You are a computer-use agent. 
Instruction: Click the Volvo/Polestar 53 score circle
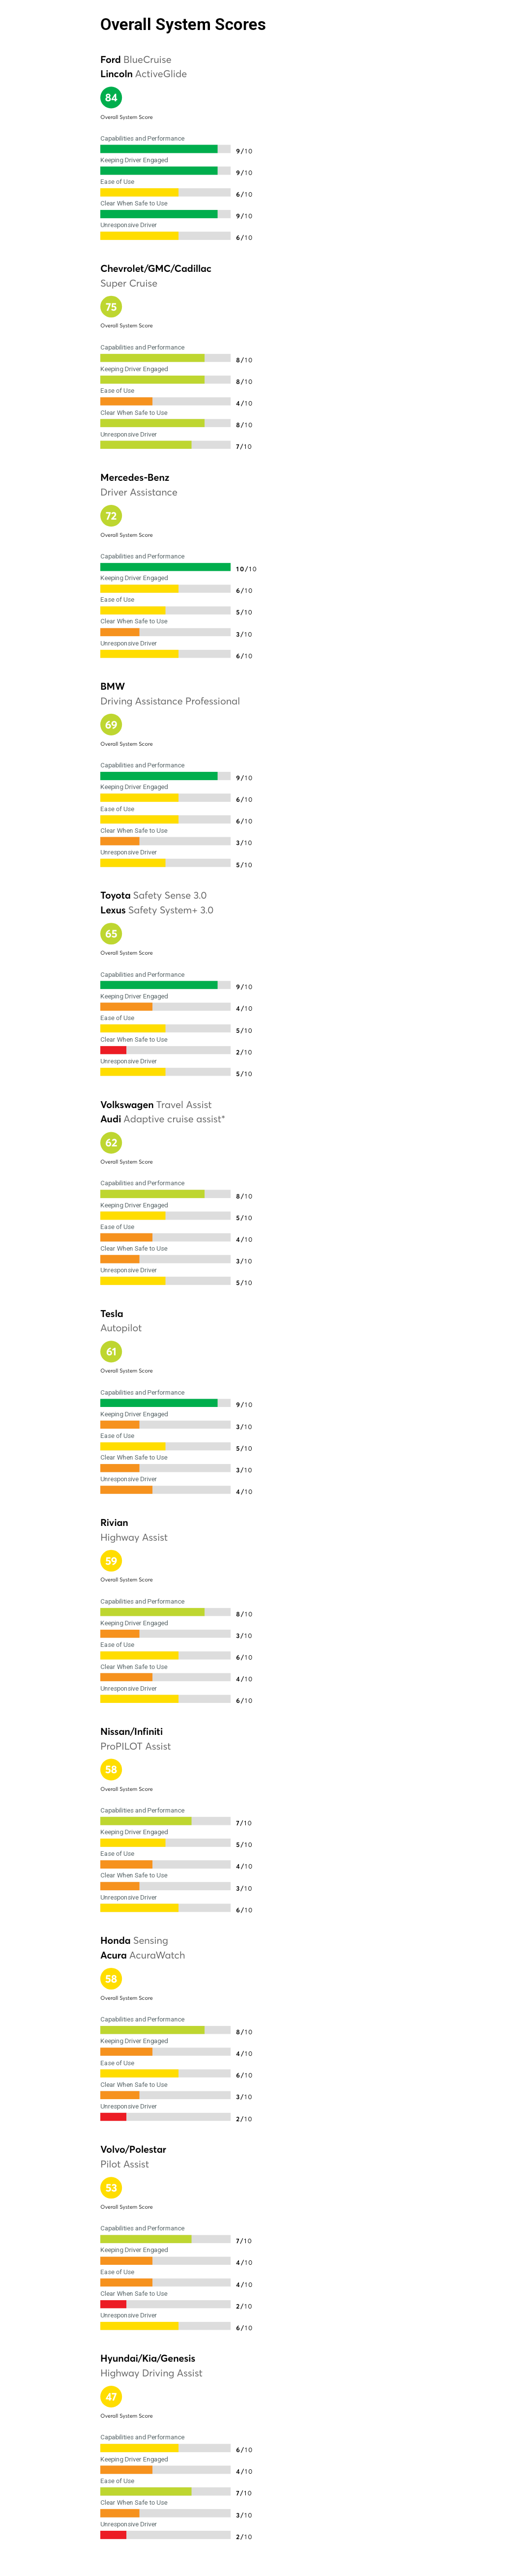tap(111, 2188)
